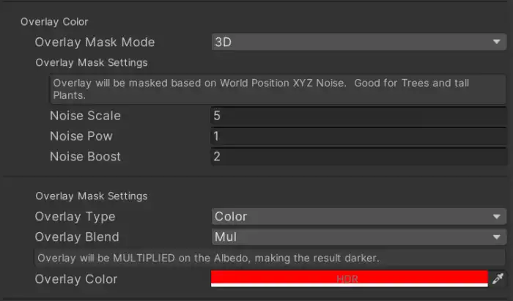Focus the Noise Pow input field
Viewport: 513px width, 301px height.
point(358,136)
